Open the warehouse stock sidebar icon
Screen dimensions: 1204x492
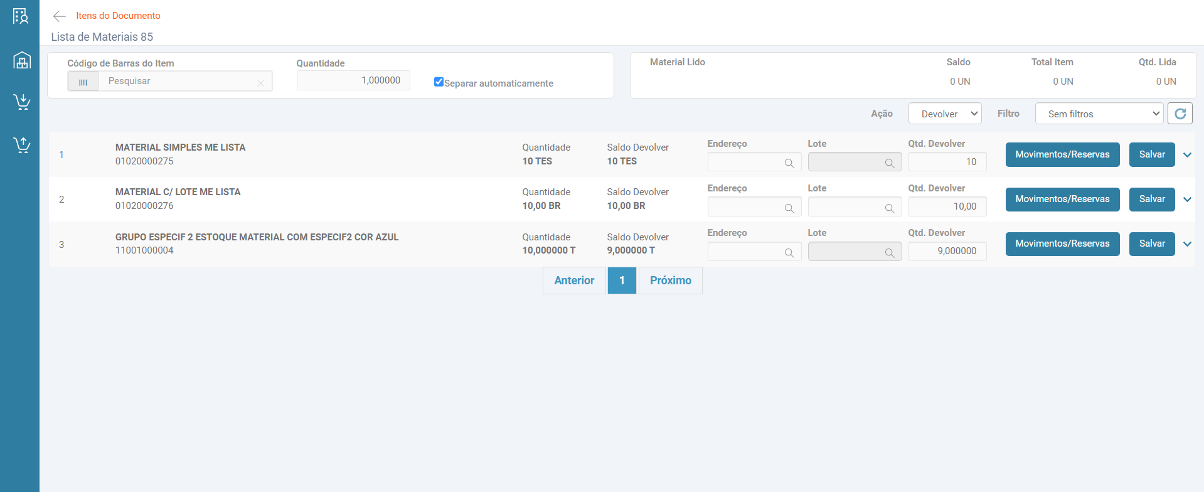[x=22, y=60]
